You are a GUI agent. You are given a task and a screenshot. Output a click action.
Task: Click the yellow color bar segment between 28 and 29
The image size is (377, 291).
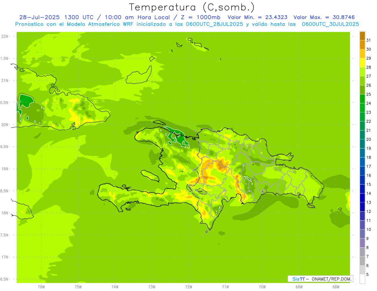coord(362,63)
